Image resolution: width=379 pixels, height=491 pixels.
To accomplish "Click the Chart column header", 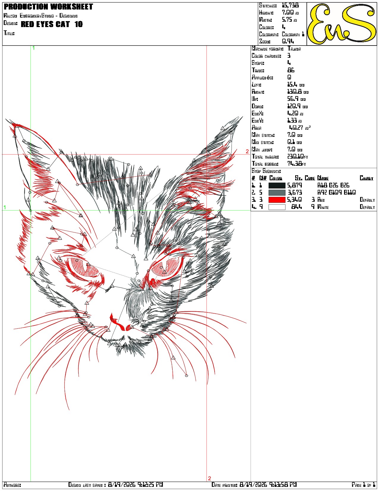I will [367, 178].
